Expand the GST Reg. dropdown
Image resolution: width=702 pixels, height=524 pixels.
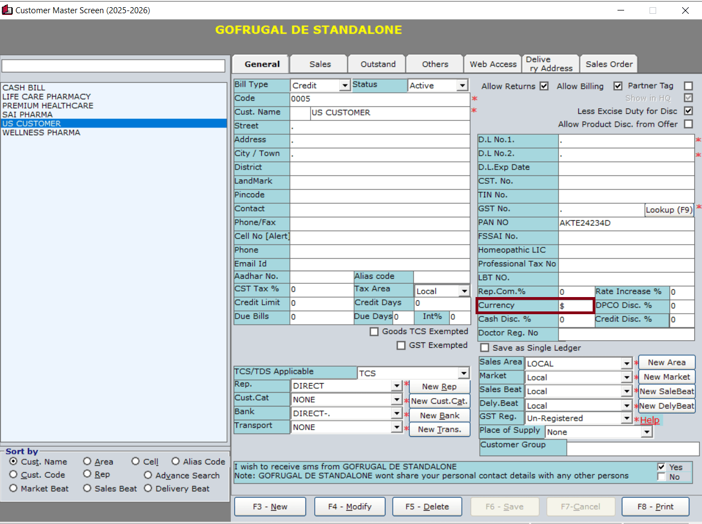(x=626, y=419)
